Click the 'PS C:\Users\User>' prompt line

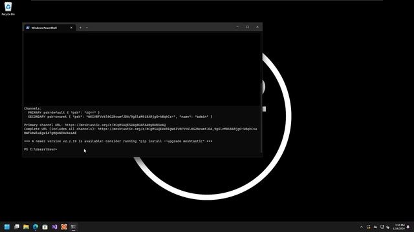click(x=40, y=150)
